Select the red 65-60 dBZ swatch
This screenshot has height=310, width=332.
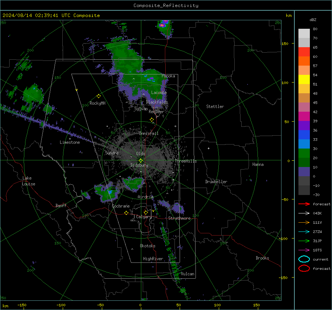click(x=304, y=52)
